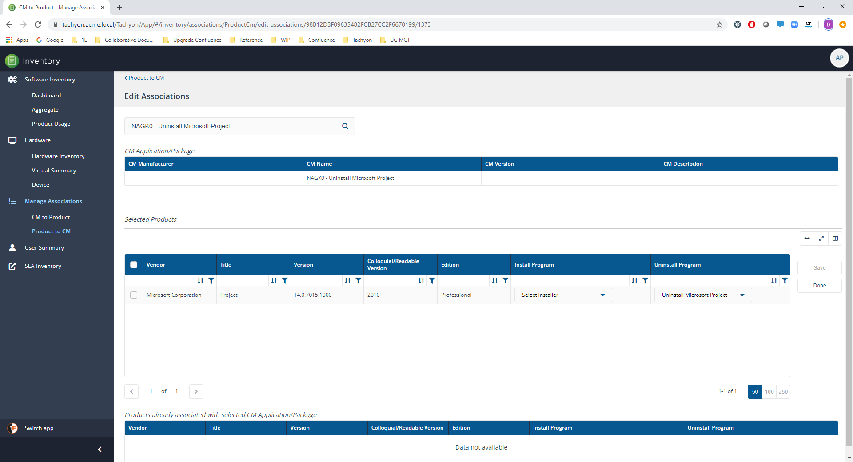Sort the Edition column
The image size is (853, 462).
point(495,280)
